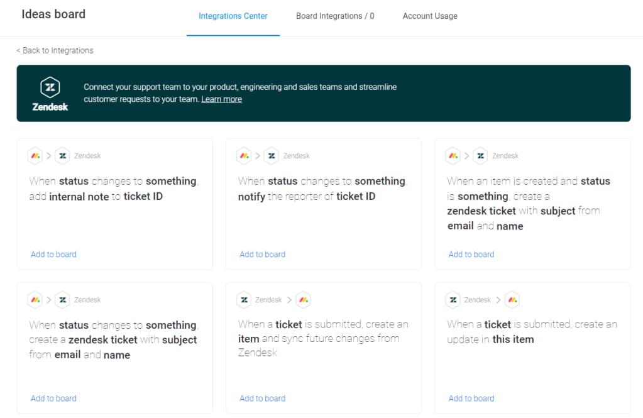Add the item created ticket recipe to board
This screenshot has height=418, width=643.
tap(471, 254)
